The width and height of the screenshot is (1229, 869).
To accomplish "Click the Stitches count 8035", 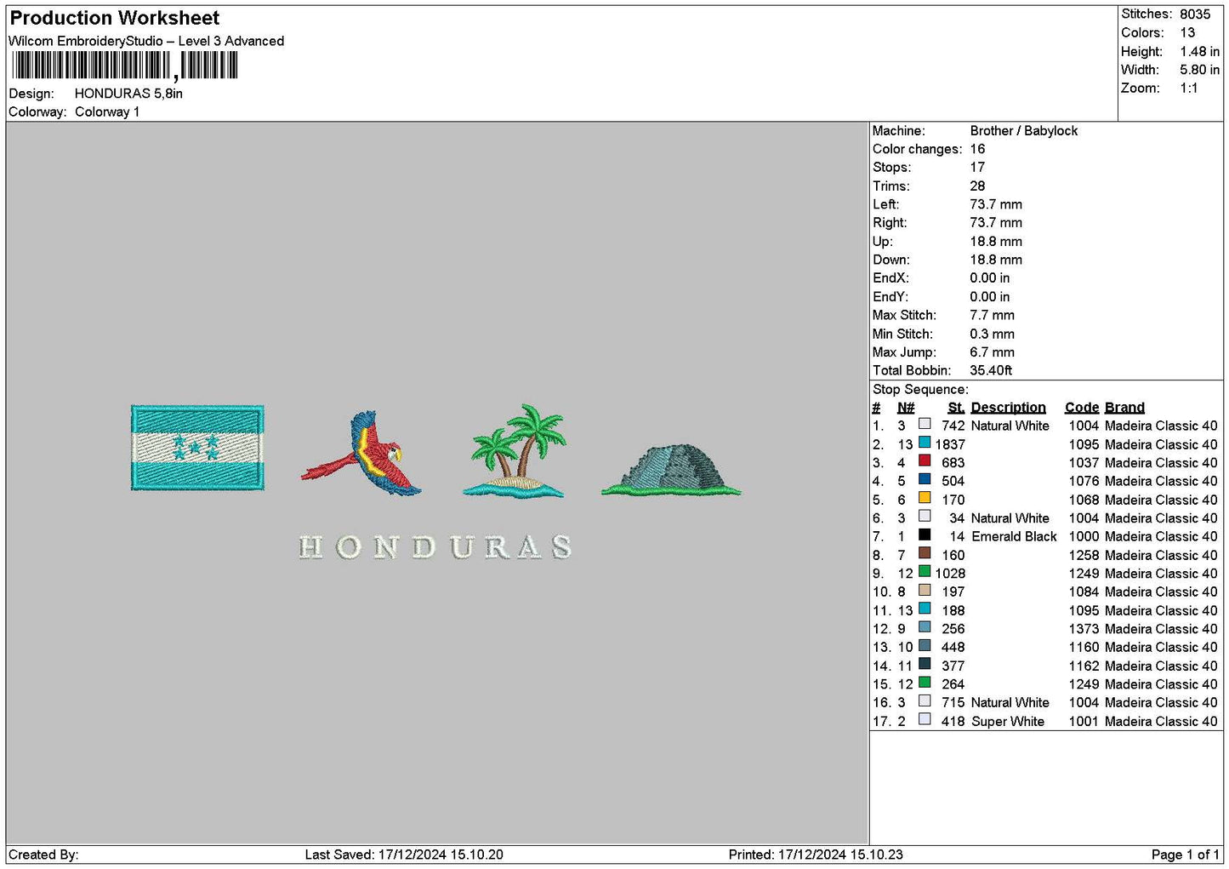I will point(1195,14).
